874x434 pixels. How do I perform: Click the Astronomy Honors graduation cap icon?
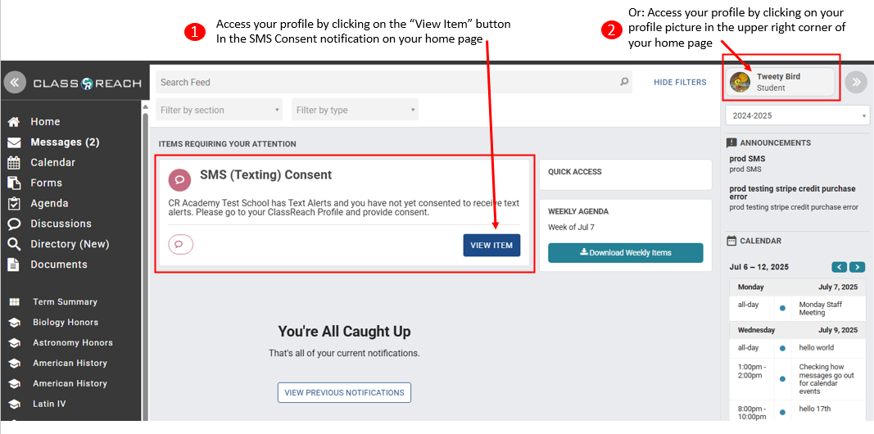[x=15, y=342]
